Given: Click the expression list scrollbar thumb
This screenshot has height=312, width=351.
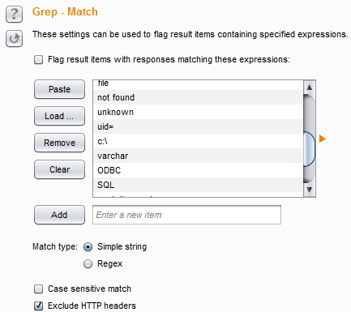Looking at the screenshot, I should coord(310,149).
